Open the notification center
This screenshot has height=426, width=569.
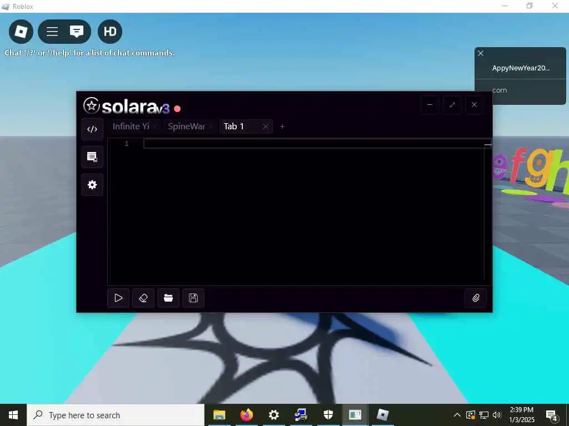[551, 415]
